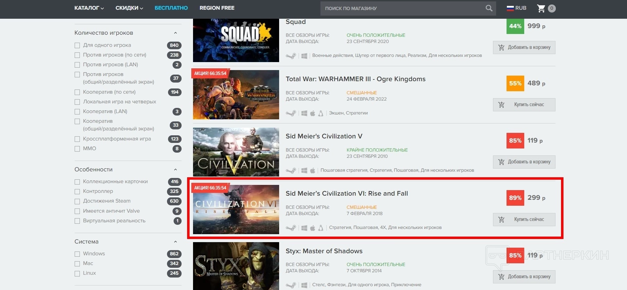Click Apple icon in Ogre Kingdoms row
The image size is (627, 290).
[x=312, y=113]
